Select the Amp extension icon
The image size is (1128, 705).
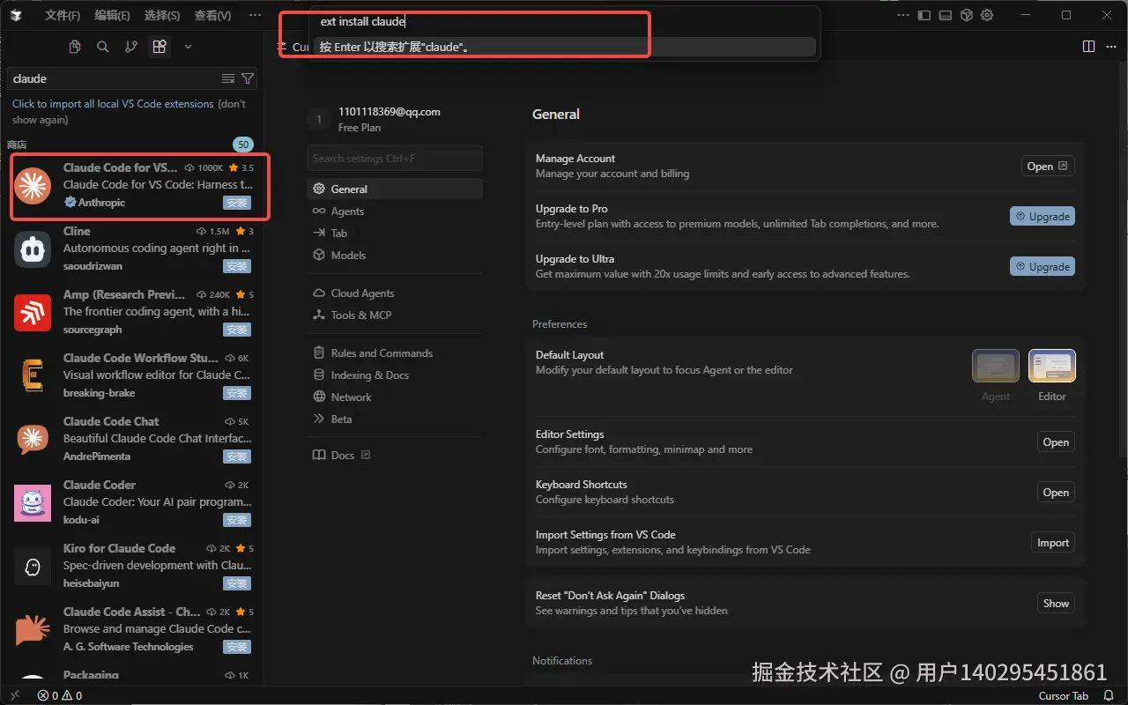pyautogui.click(x=33, y=312)
